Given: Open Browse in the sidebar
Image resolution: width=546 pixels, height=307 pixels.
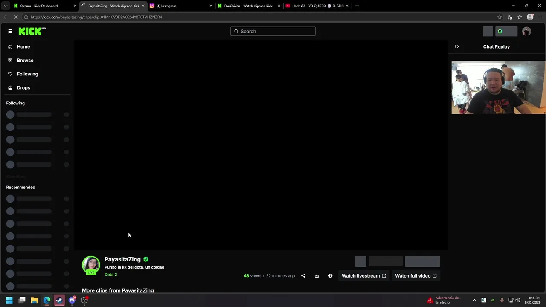Looking at the screenshot, I should click(25, 60).
